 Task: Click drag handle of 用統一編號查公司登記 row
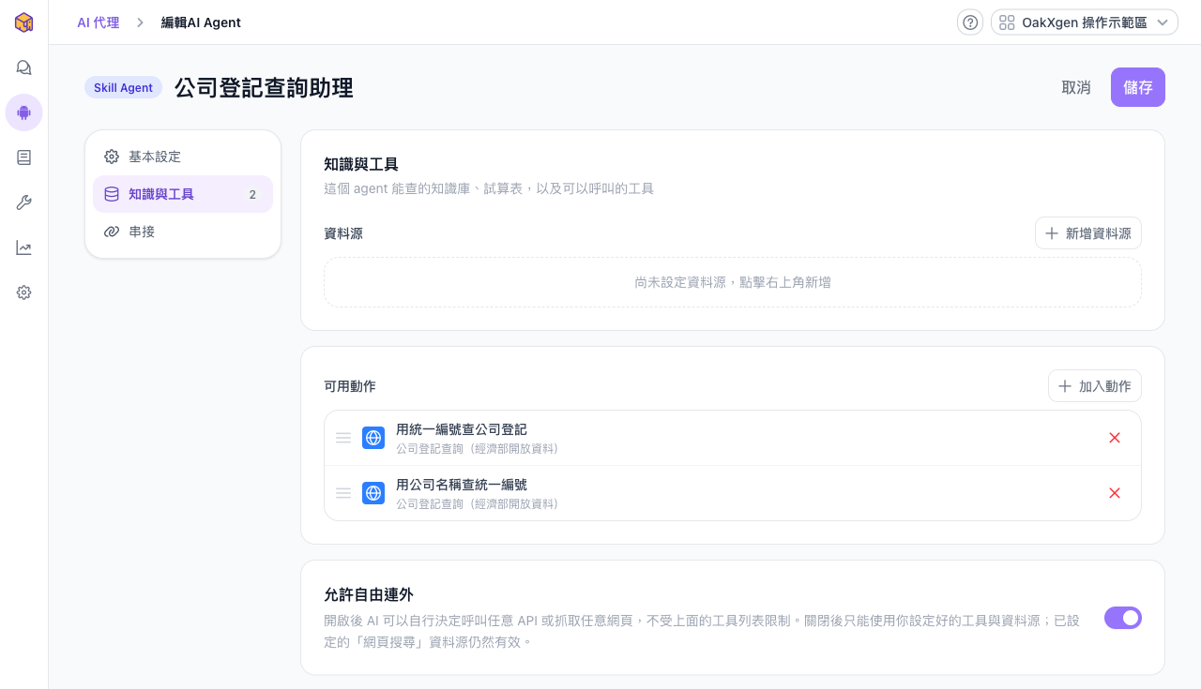(343, 438)
